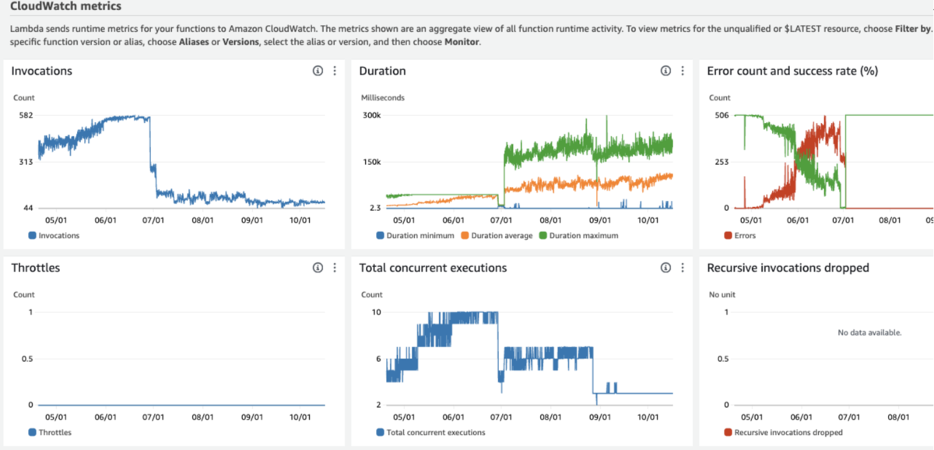Click the Recursive invocations dropped title

coord(788,268)
